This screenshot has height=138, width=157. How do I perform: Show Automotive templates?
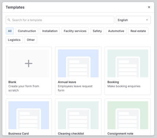[x=116, y=31]
